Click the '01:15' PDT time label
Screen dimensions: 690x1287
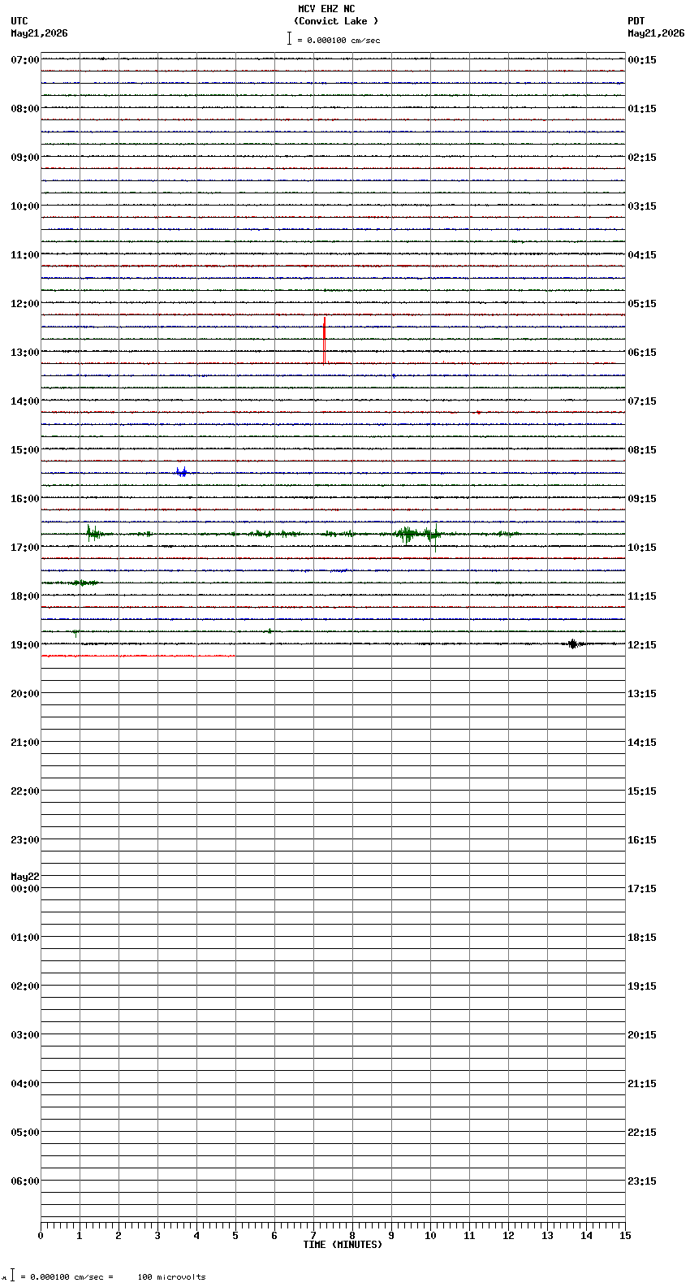coord(642,109)
